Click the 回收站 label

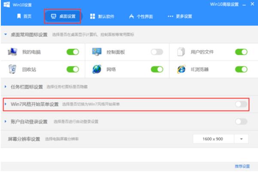click(x=29, y=69)
